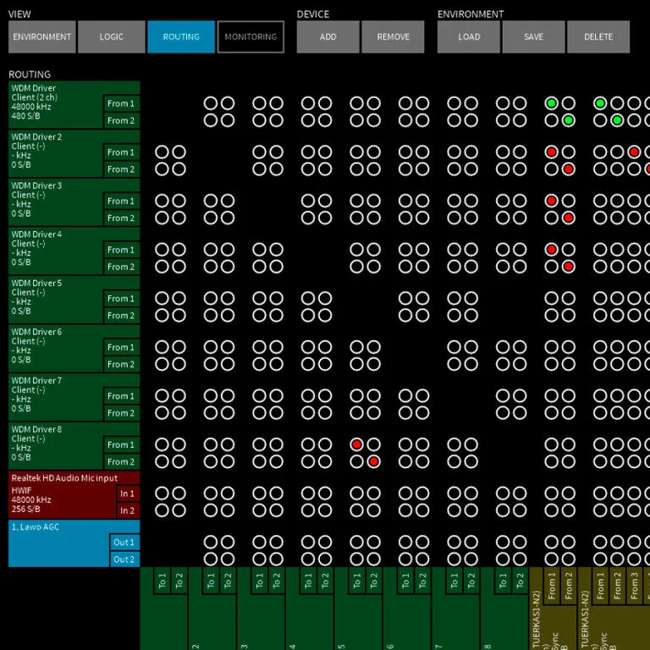Select Out 2 channel of Lawo AGC
This screenshot has width=650, height=650.
[x=124, y=559]
